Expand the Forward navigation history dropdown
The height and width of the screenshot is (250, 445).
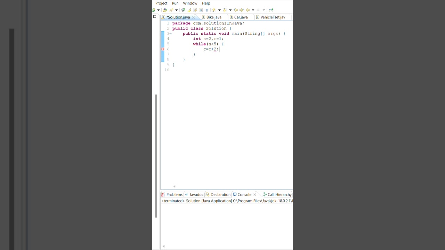click(264, 10)
